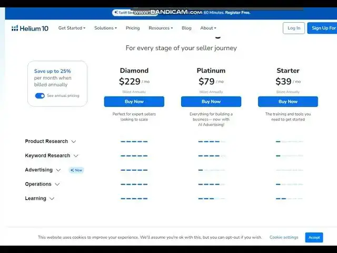Click Platinum Advertising level bar
The width and height of the screenshot is (337, 253).
212,170
